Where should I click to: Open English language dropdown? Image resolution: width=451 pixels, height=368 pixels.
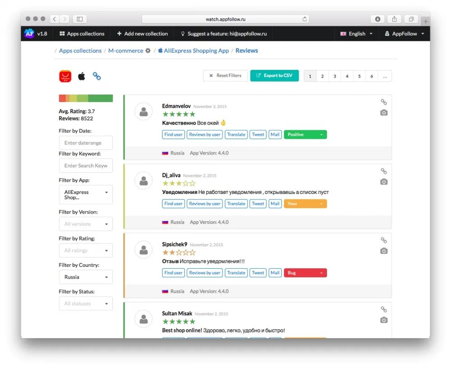[356, 34]
